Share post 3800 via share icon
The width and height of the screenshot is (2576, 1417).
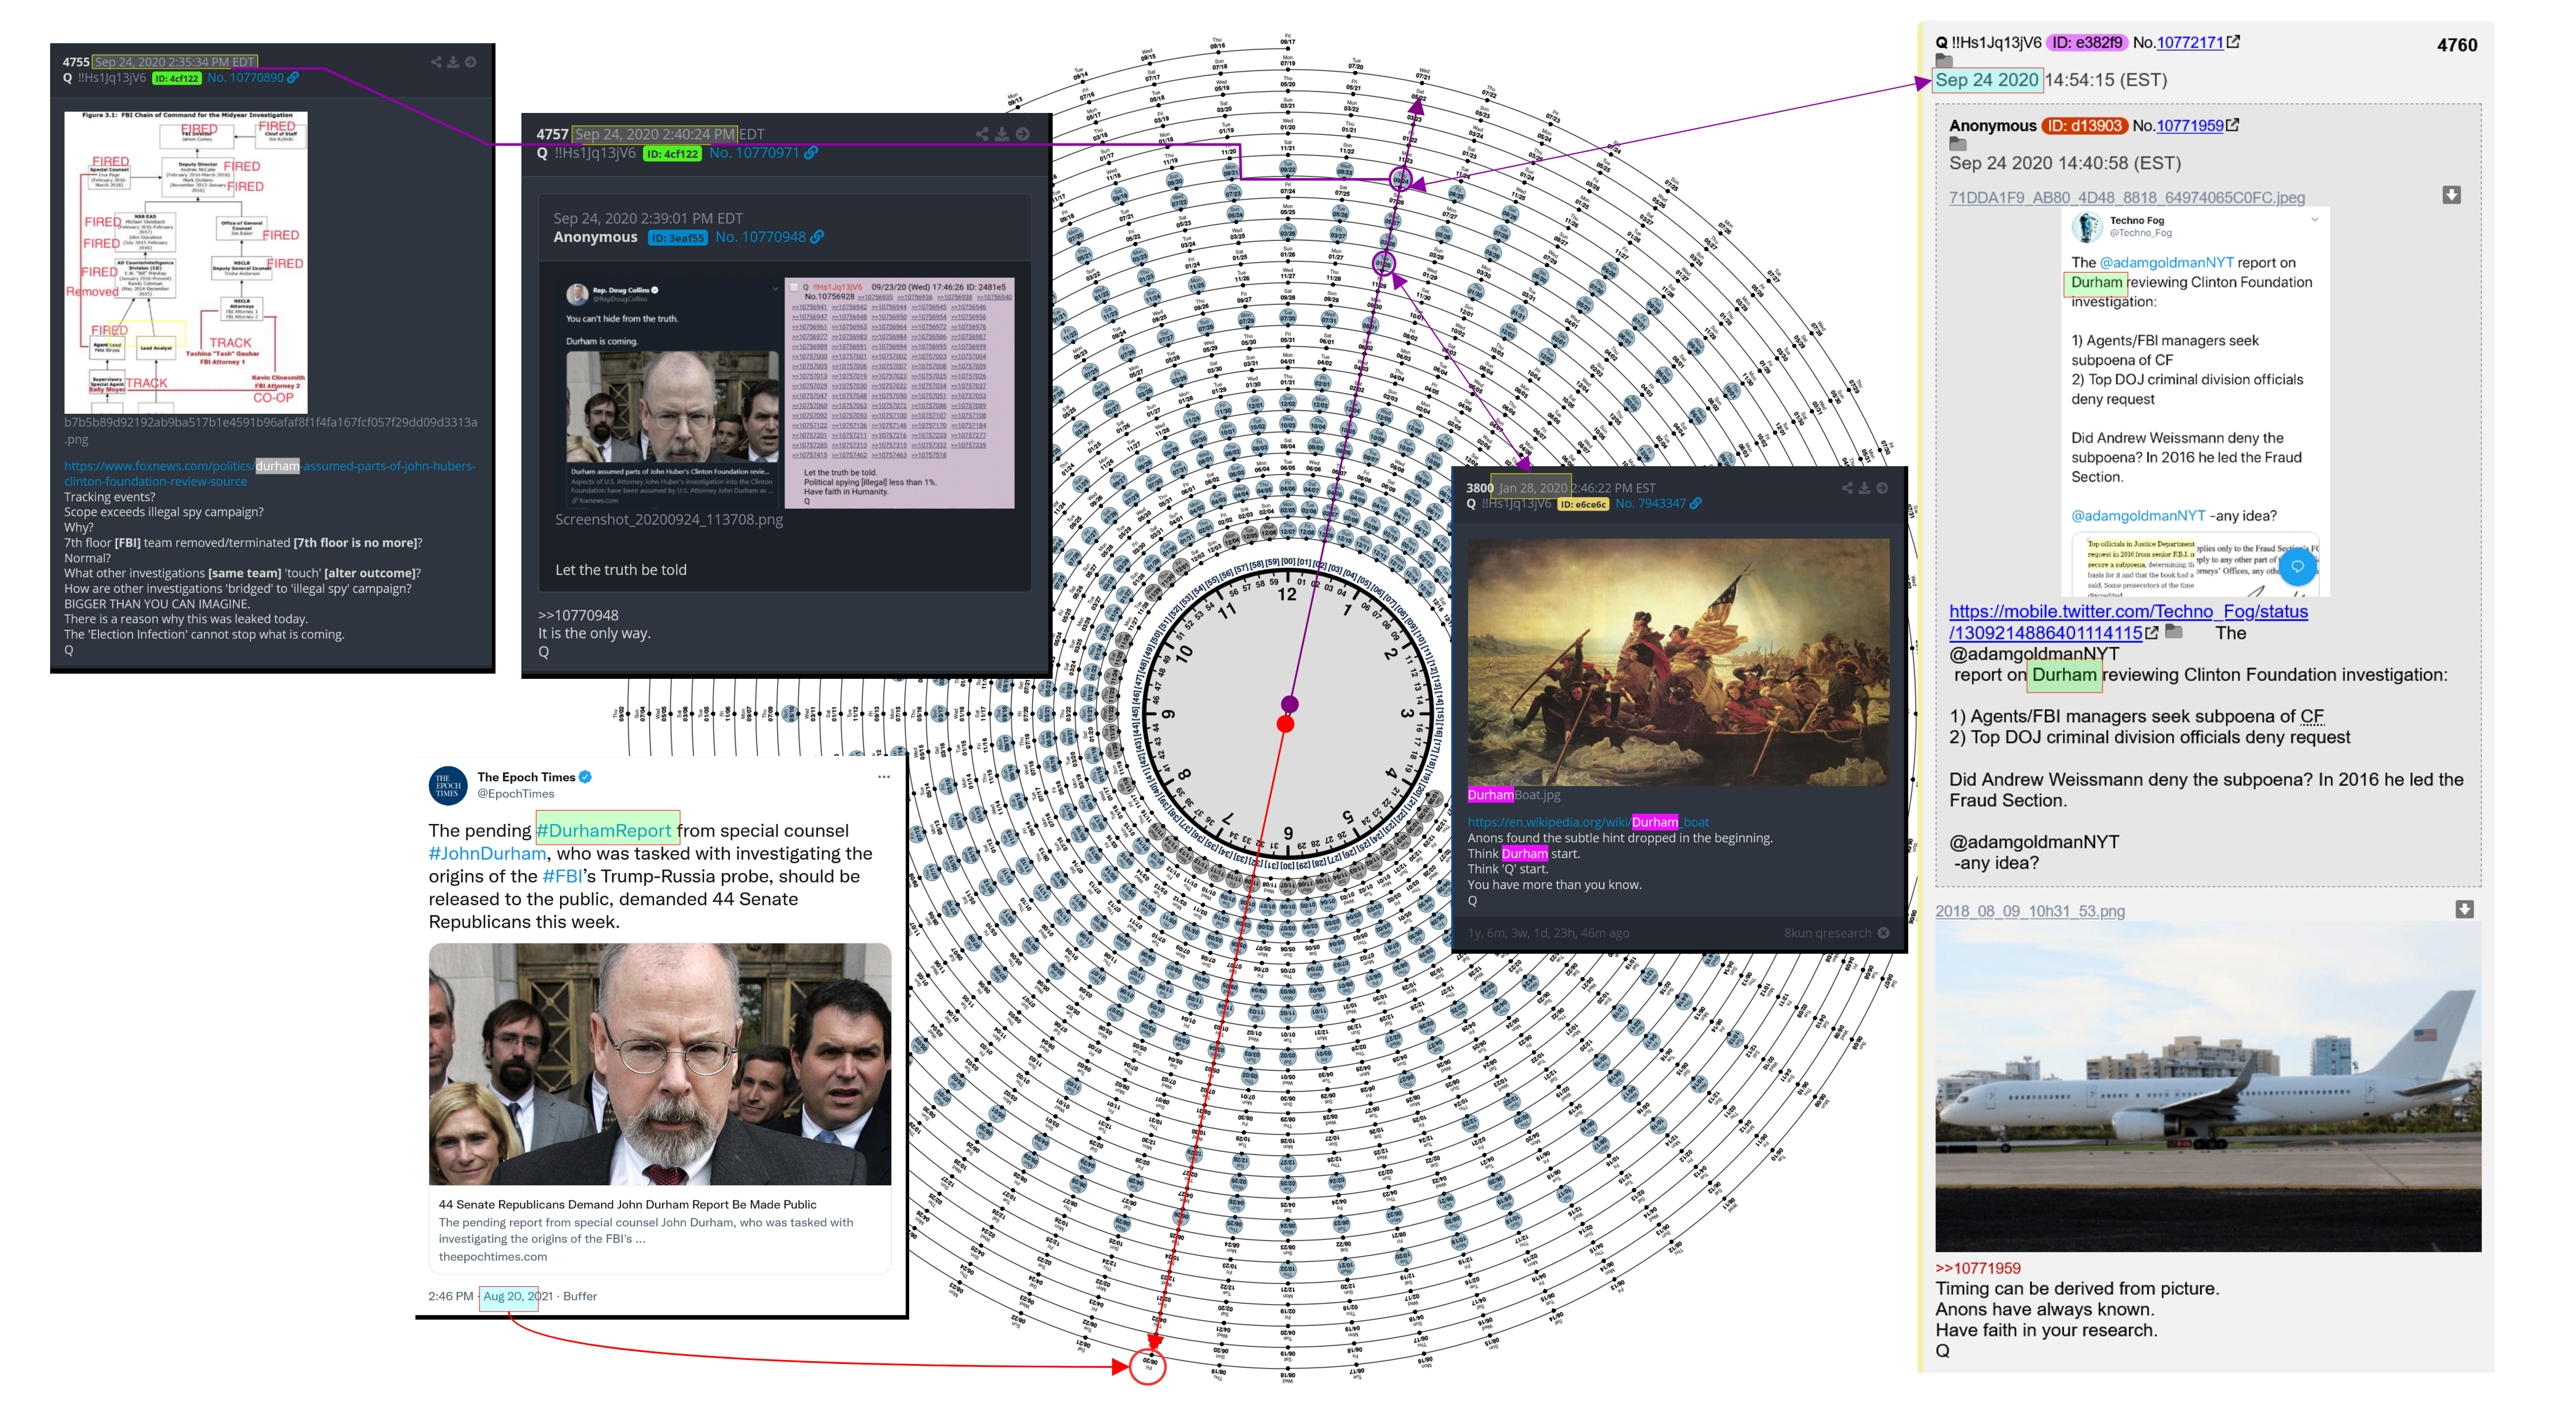click(1847, 488)
